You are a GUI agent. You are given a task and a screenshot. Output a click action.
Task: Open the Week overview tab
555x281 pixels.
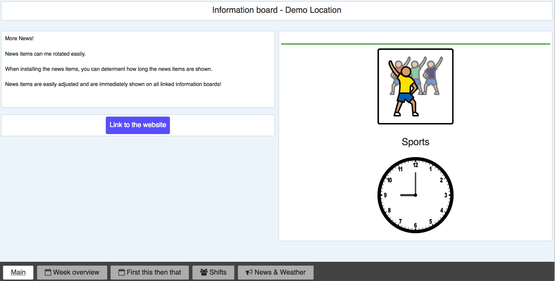[x=72, y=272]
